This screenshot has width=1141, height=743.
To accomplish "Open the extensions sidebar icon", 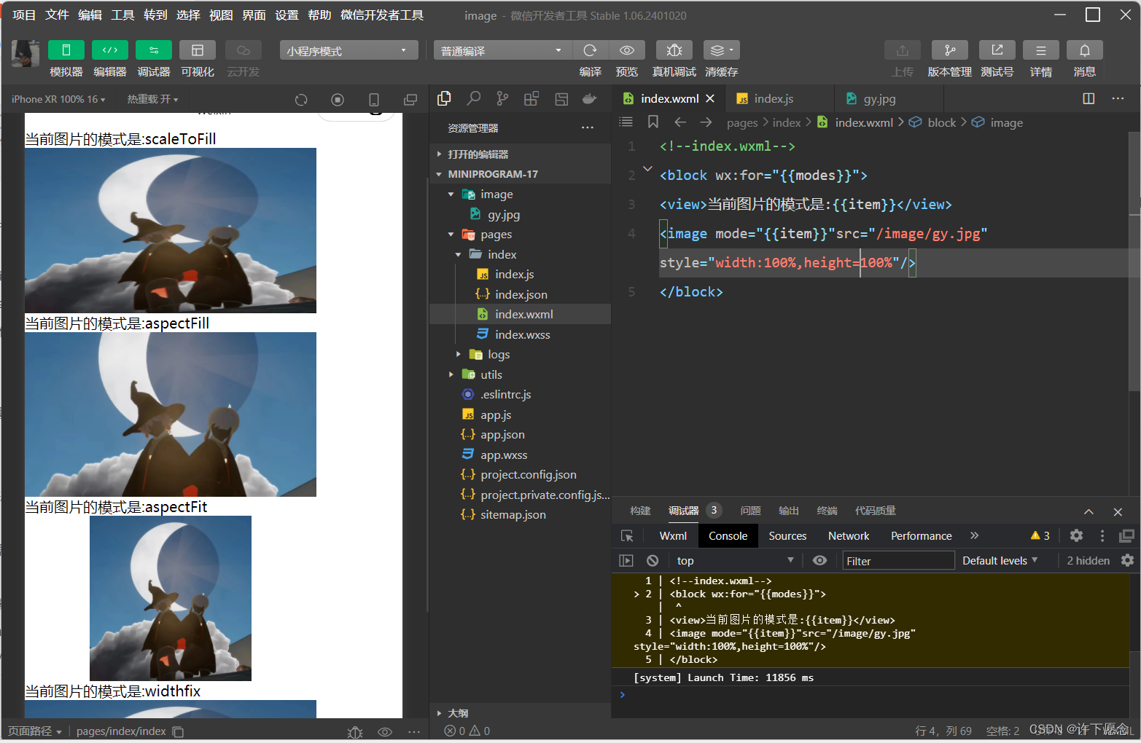I will point(531,98).
